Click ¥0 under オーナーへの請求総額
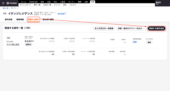Screen dimensions: 170x91 pyautogui.click(x=94, y=54)
